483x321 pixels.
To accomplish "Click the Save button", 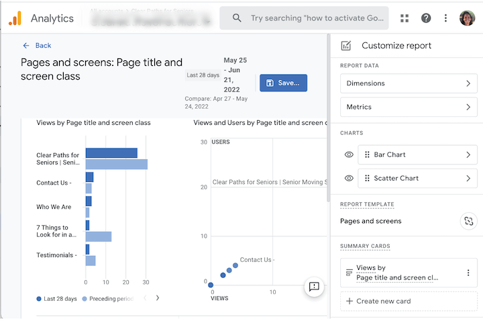I will point(283,83).
